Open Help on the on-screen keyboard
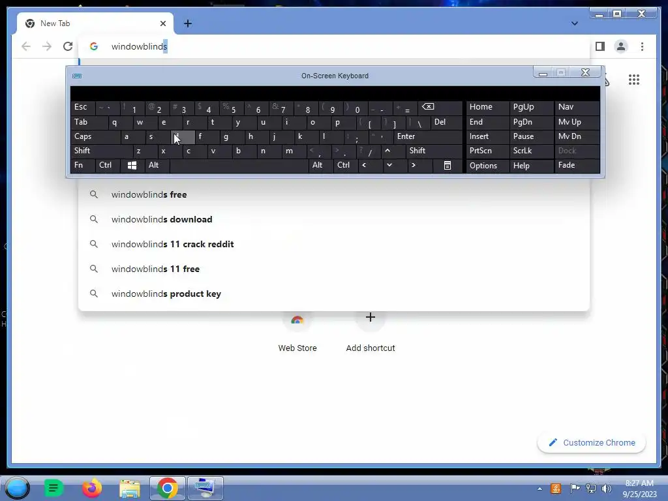This screenshot has width=668, height=501. [x=531, y=165]
